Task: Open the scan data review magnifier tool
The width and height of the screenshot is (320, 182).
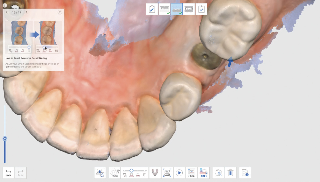Action: (x=100, y=173)
